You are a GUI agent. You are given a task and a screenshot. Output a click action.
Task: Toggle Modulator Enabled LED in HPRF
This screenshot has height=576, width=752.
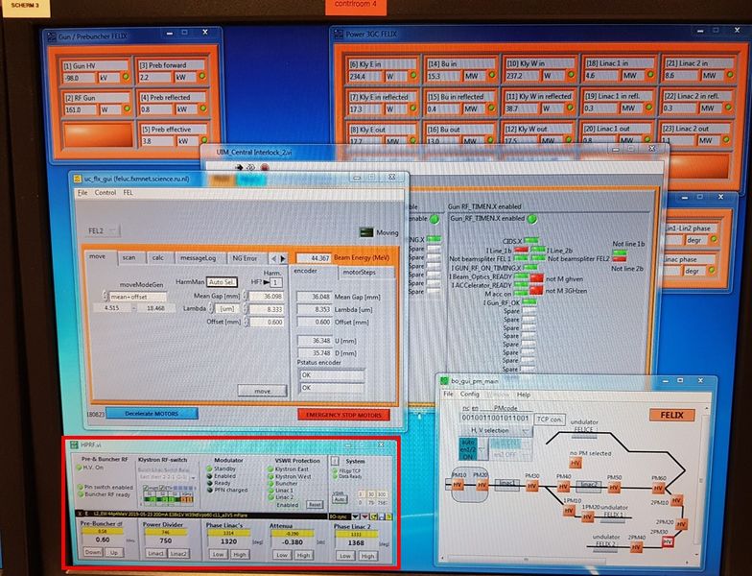click(x=209, y=476)
